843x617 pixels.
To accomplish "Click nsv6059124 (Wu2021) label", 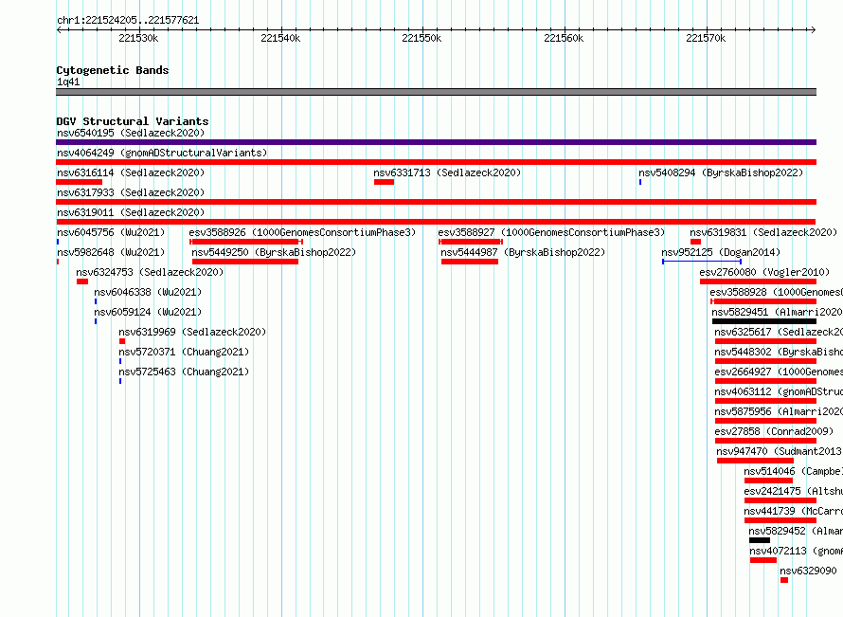I will click(148, 312).
